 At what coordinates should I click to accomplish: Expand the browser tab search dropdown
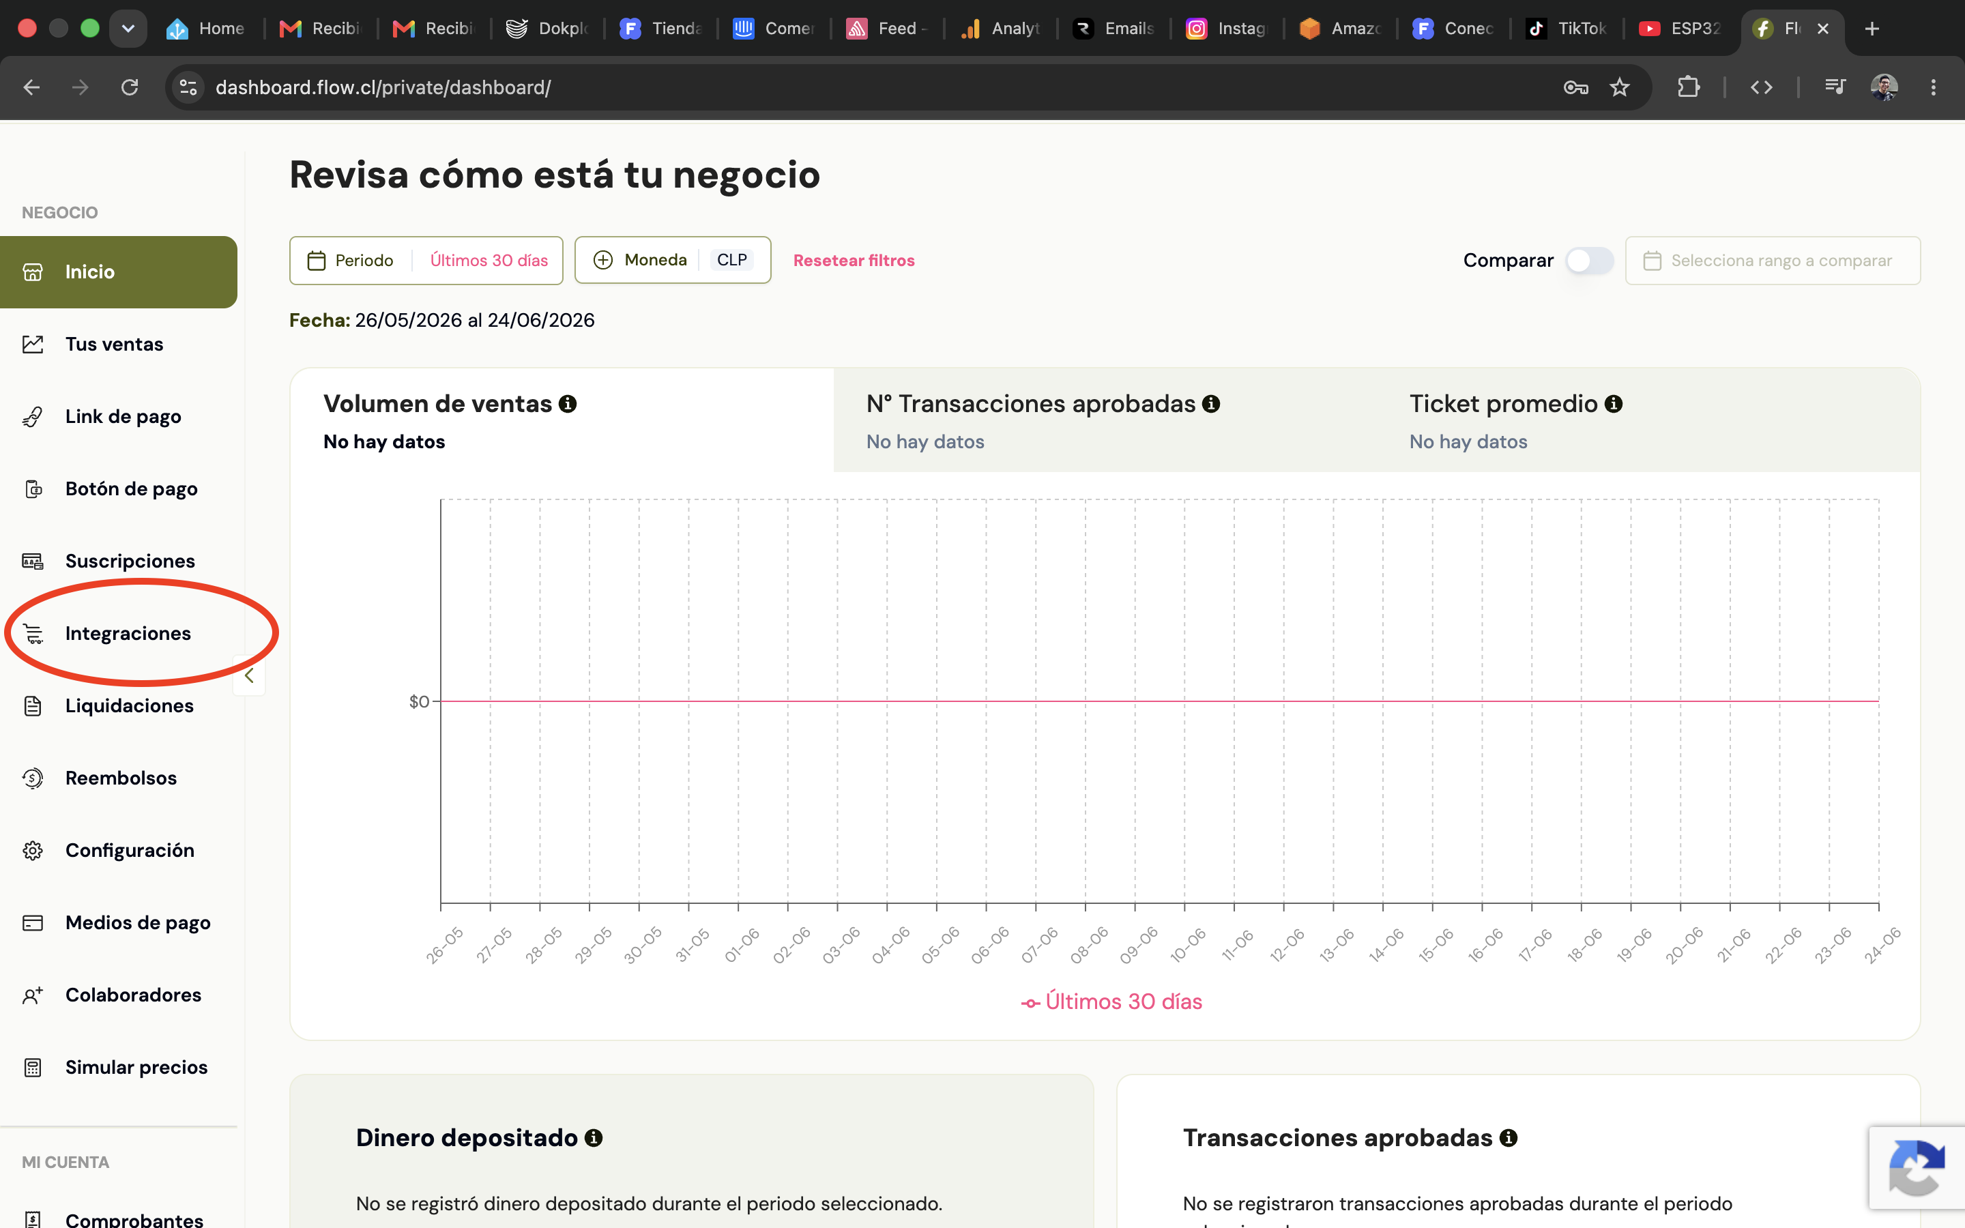pyautogui.click(x=128, y=29)
